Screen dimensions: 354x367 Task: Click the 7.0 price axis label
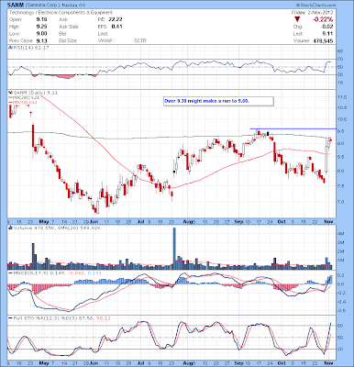tap(342, 202)
